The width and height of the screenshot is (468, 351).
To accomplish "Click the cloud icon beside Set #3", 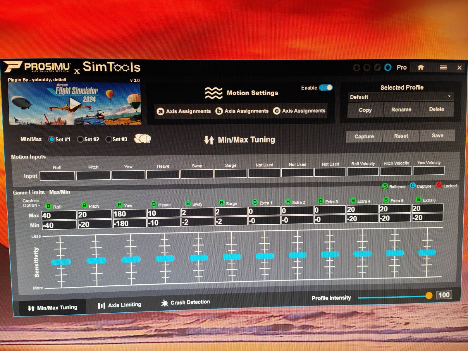I will point(142,138).
